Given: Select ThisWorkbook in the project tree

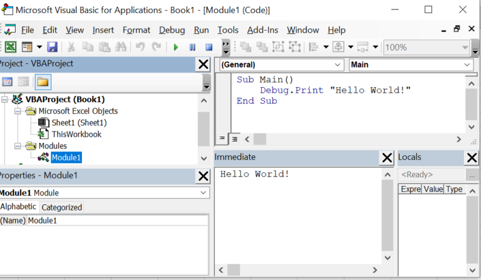Looking at the screenshot, I should 76,134.
